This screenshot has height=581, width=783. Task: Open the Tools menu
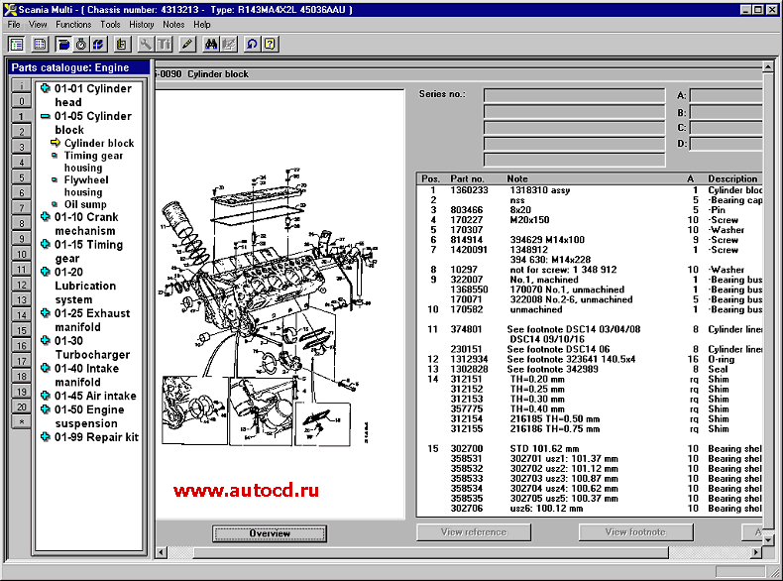pos(110,24)
